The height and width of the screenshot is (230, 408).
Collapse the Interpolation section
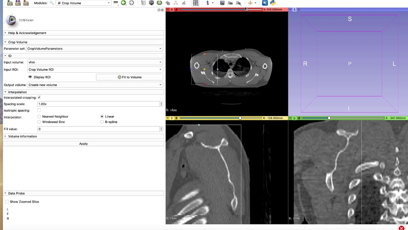point(84,92)
